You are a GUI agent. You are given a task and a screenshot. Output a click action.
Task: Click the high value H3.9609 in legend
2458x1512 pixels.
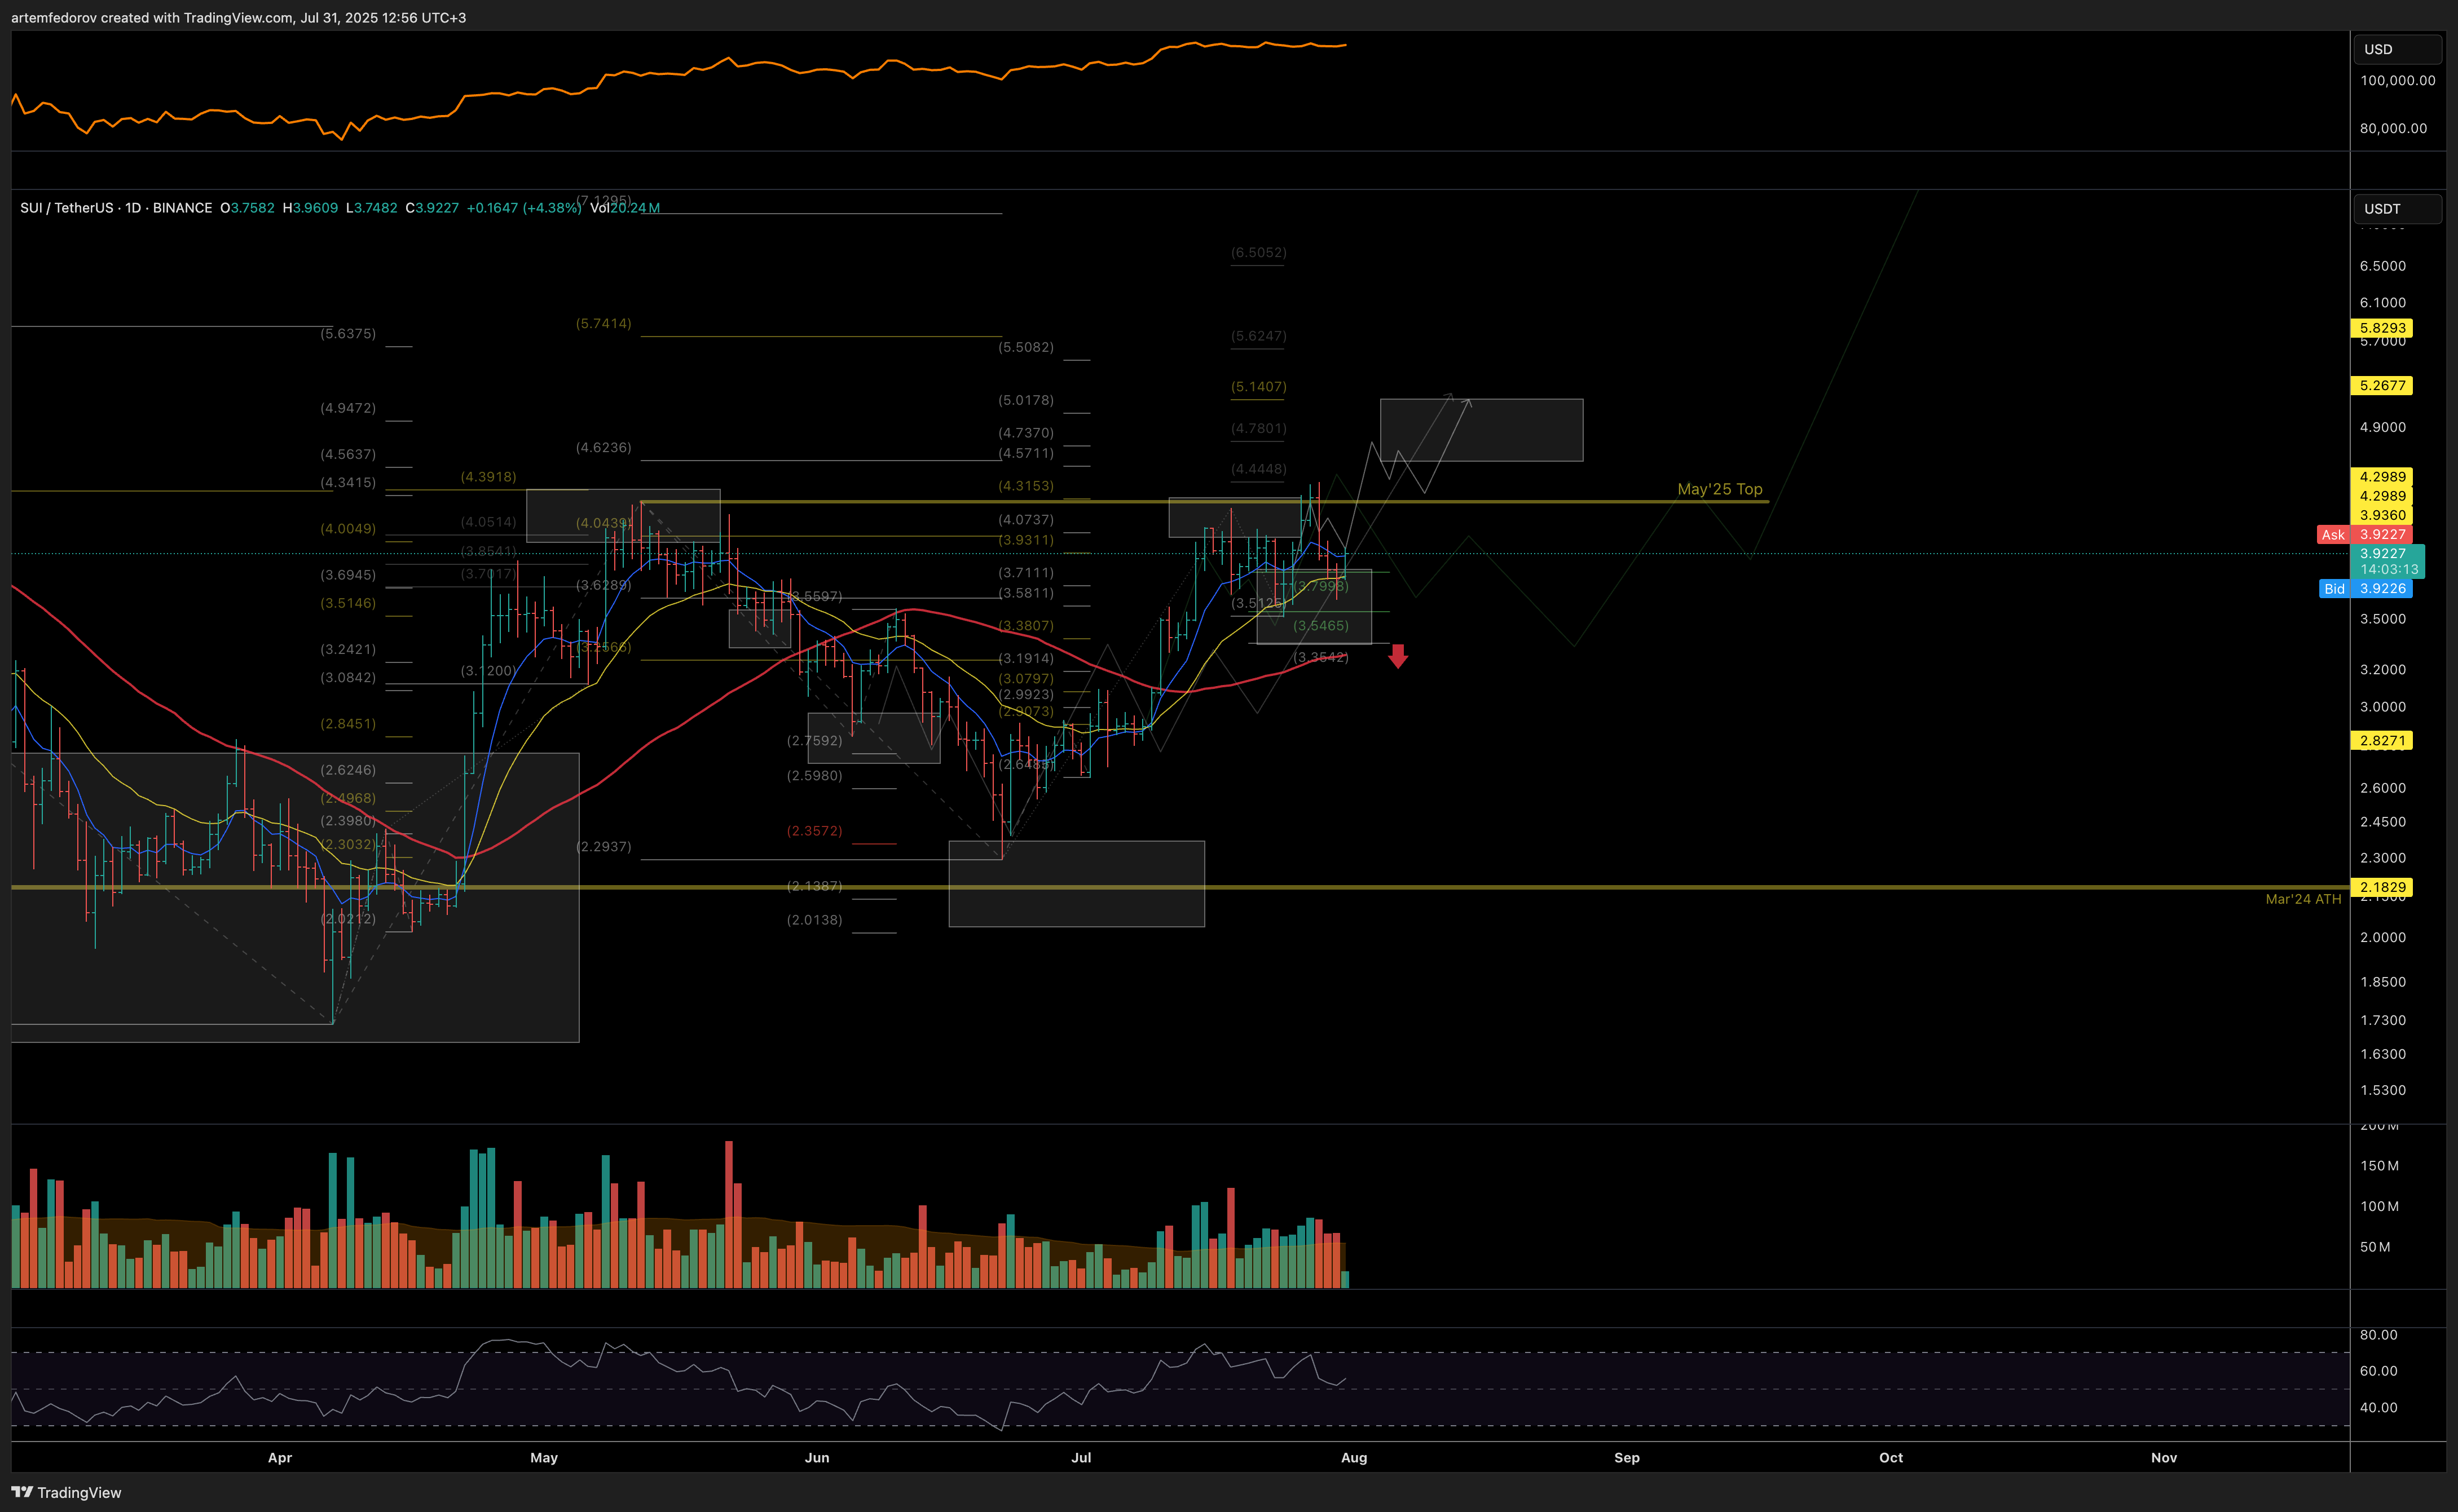click(310, 208)
